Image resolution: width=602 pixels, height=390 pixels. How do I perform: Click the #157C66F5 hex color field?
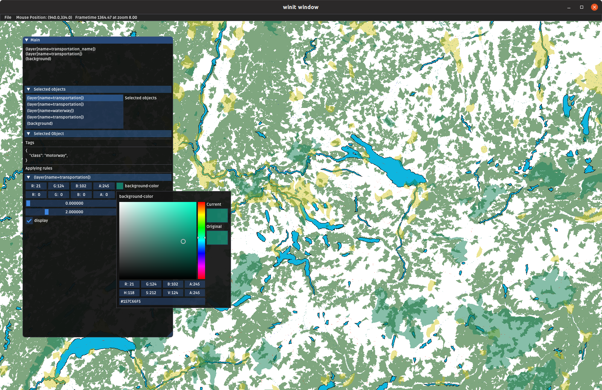coord(162,301)
